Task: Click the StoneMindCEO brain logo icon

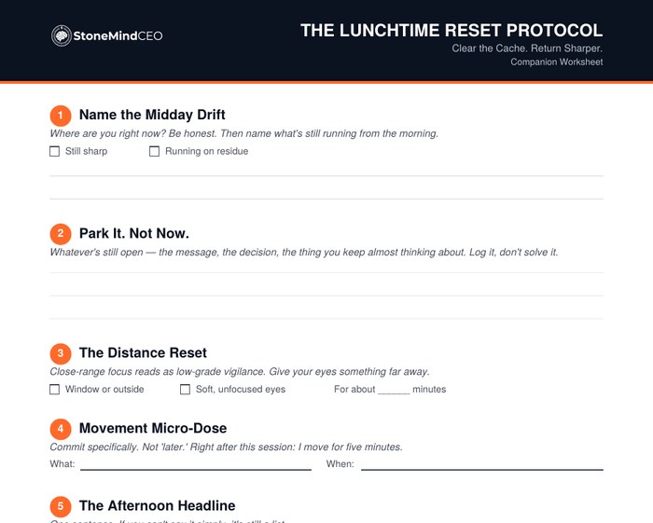Action: tap(62, 35)
